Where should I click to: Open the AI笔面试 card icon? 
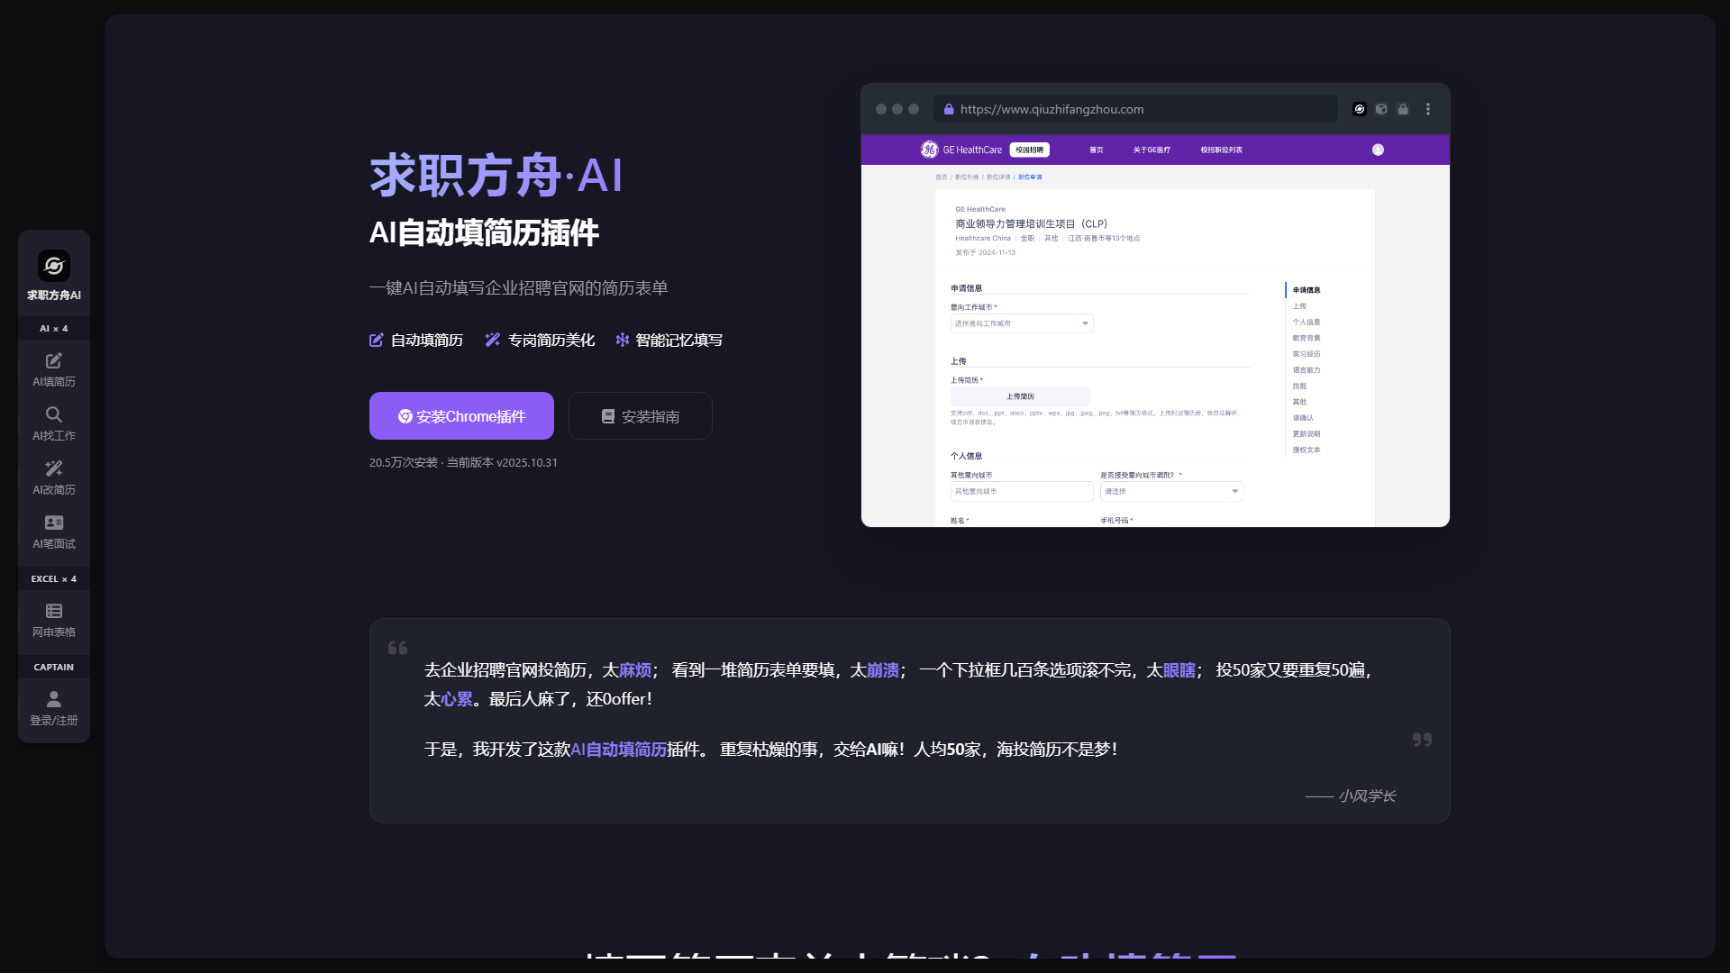[x=54, y=523]
